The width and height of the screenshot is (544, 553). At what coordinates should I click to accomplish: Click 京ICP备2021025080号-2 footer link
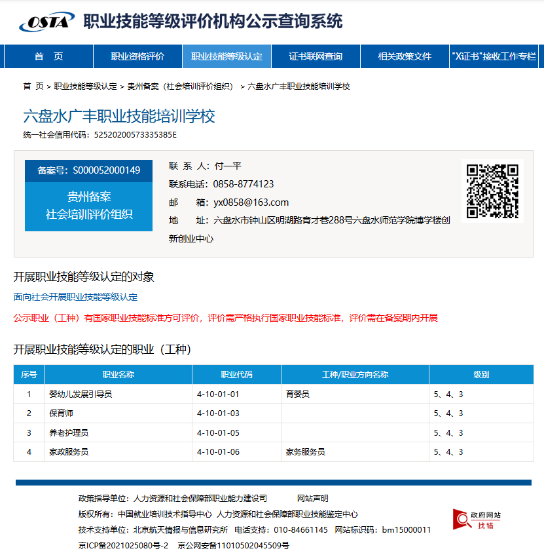click(123, 546)
